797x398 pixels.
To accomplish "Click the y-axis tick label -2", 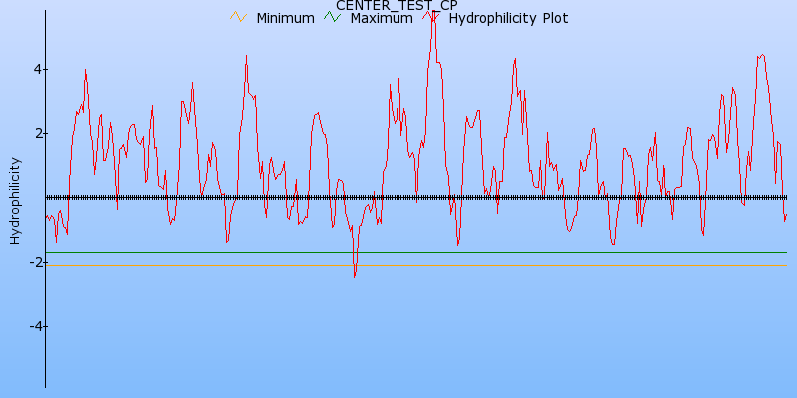I will (36, 262).
